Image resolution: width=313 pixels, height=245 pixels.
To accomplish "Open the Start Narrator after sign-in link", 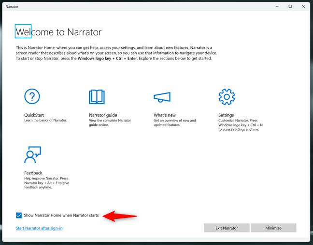I will click(39, 228).
